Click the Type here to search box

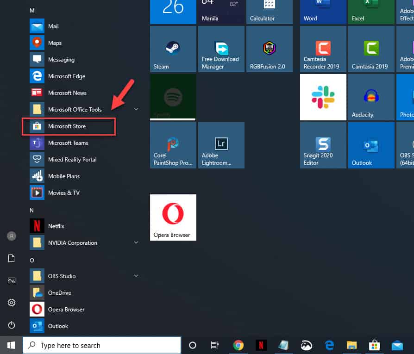tap(102, 345)
